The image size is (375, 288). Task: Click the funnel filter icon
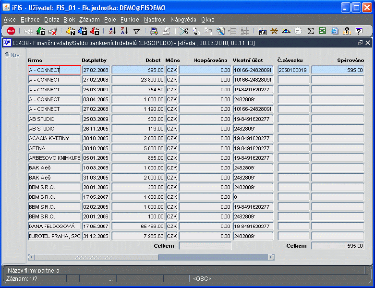(136, 31)
